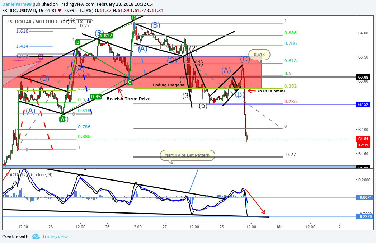Click the 'Mar' date on time axis

pyautogui.click(x=280, y=227)
